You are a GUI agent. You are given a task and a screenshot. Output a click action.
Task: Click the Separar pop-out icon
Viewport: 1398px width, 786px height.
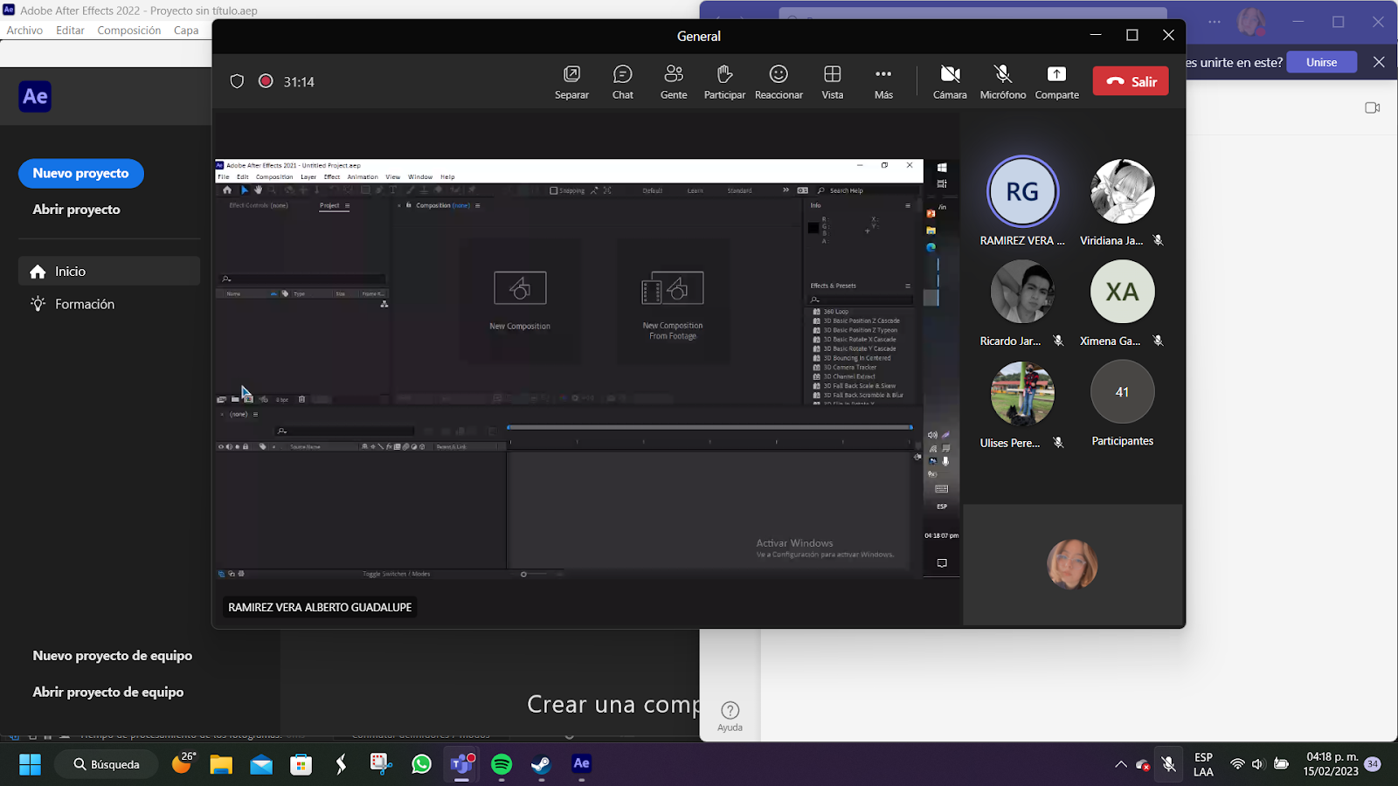coord(571,74)
